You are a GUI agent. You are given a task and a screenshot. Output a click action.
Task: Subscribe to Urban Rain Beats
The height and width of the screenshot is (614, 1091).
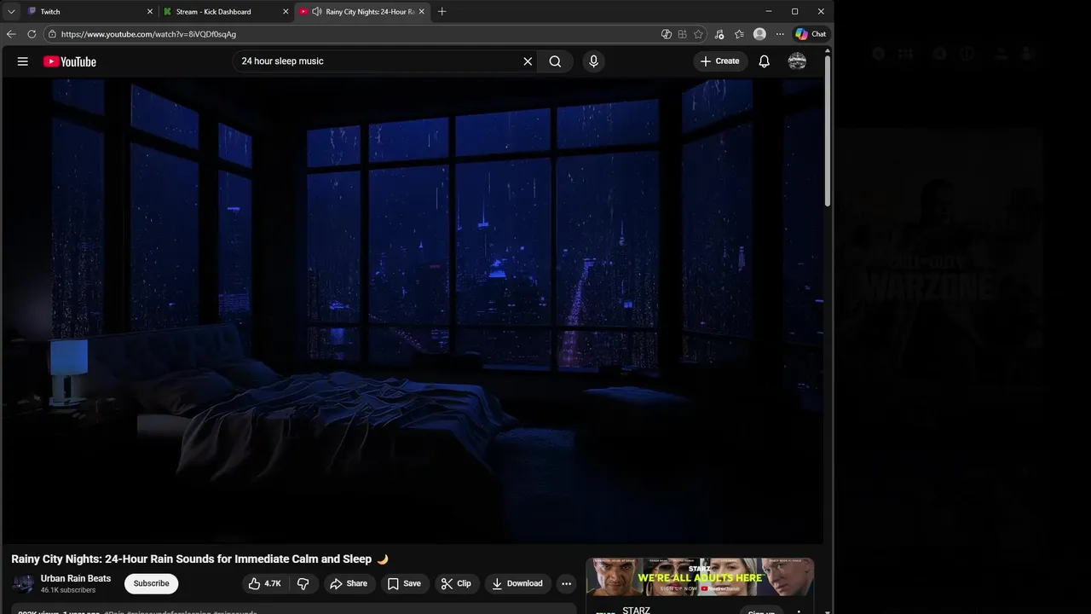click(151, 583)
